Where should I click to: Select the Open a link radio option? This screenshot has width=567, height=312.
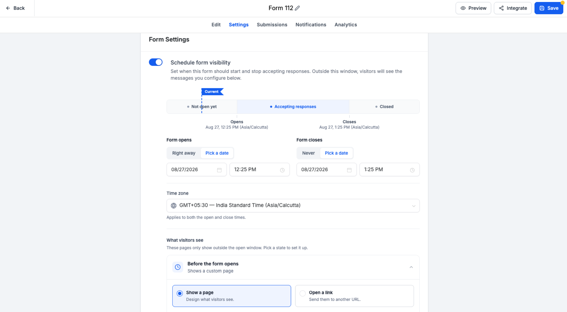[354, 296]
